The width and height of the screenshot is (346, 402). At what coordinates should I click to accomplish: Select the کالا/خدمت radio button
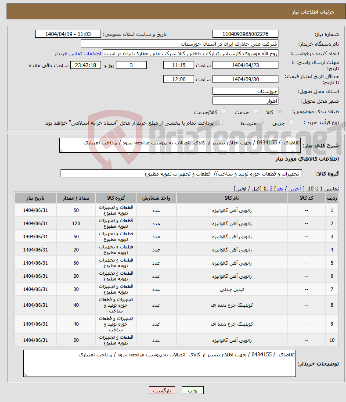tap(223, 111)
